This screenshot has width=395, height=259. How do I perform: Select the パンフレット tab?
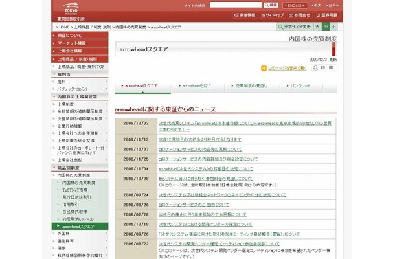(302, 86)
